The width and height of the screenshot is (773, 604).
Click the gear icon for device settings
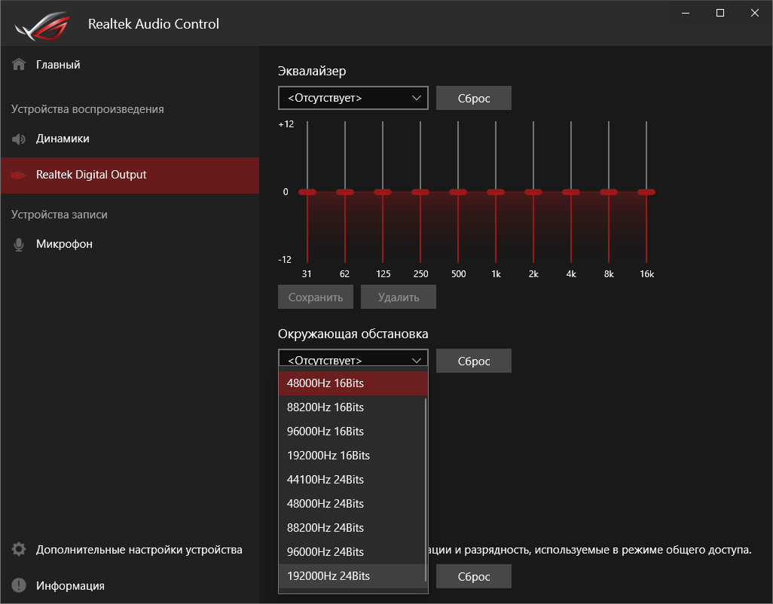pos(19,549)
